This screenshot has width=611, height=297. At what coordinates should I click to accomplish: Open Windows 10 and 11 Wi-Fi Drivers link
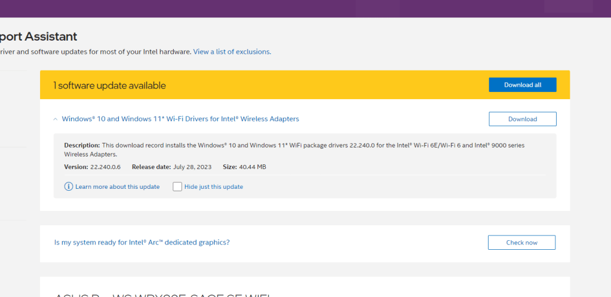pyautogui.click(x=180, y=119)
